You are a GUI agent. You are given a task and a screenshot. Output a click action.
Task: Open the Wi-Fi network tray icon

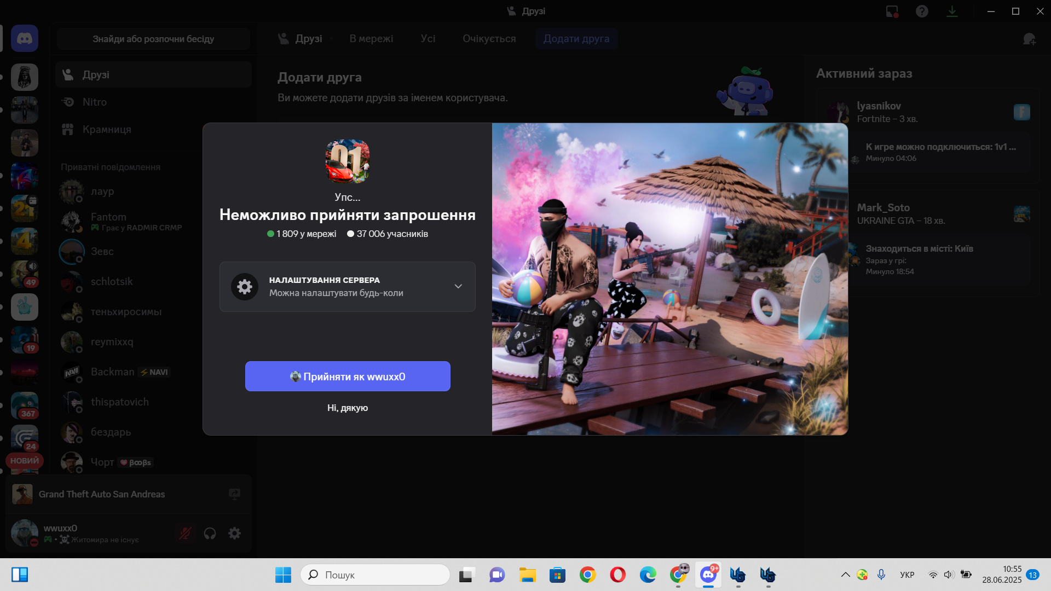coord(933,575)
